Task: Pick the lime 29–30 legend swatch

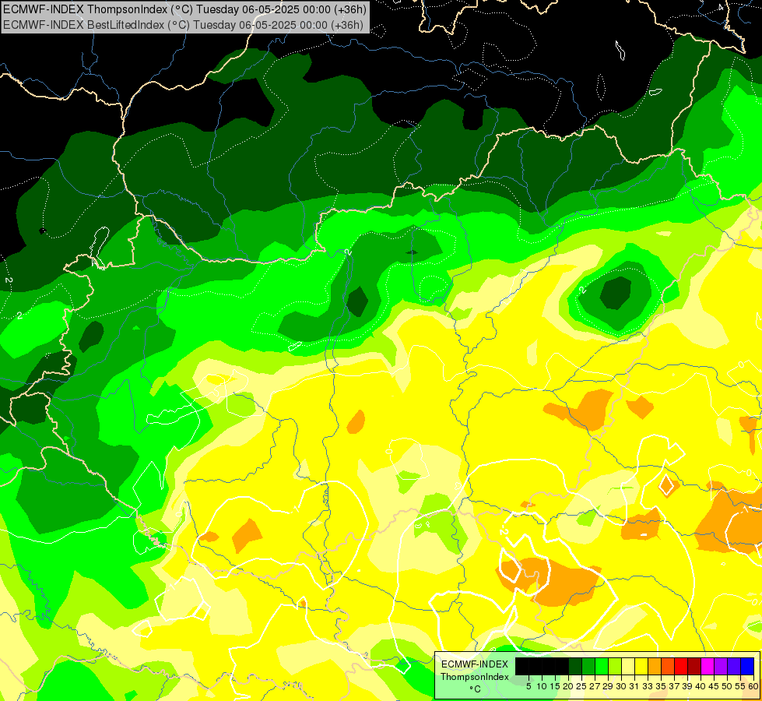Action: 615,666
